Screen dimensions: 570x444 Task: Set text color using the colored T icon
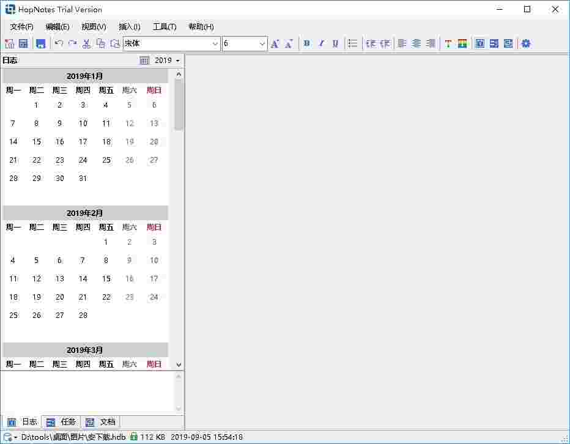point(449,43)
